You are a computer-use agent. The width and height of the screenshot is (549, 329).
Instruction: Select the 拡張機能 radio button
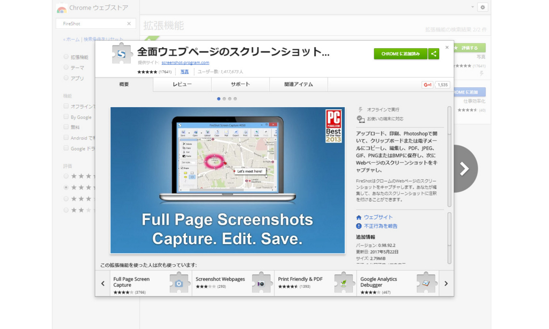(66, 57)
